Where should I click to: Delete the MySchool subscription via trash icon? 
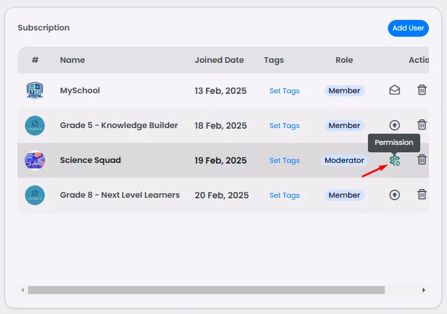coord(421,90)
